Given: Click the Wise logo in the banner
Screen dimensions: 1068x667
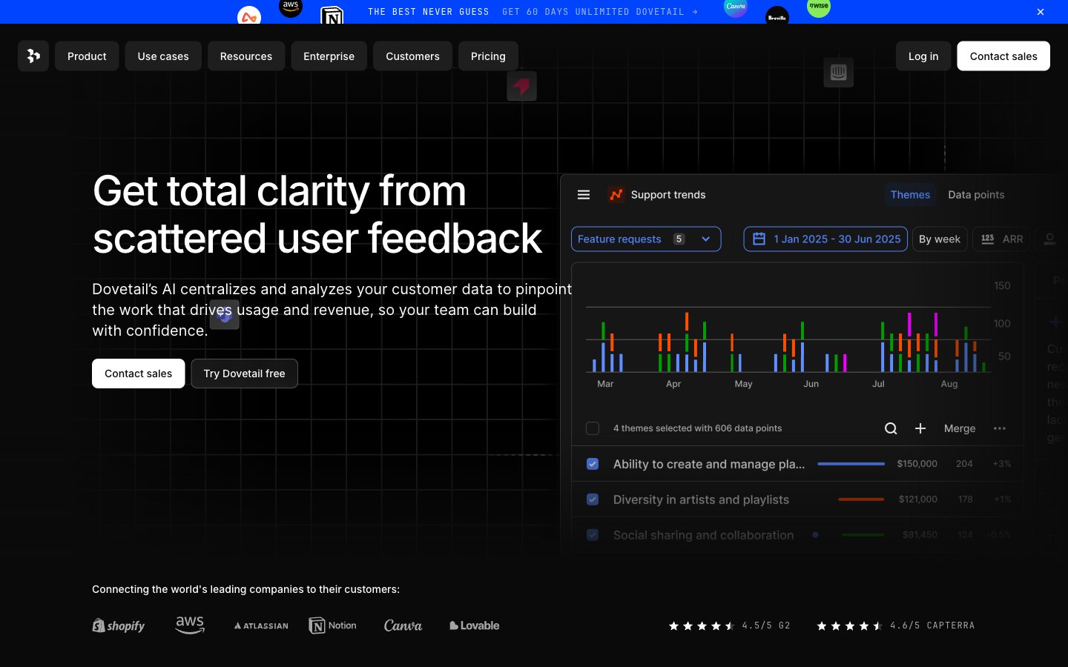Looking at the screenshot, I should [819, 7].
